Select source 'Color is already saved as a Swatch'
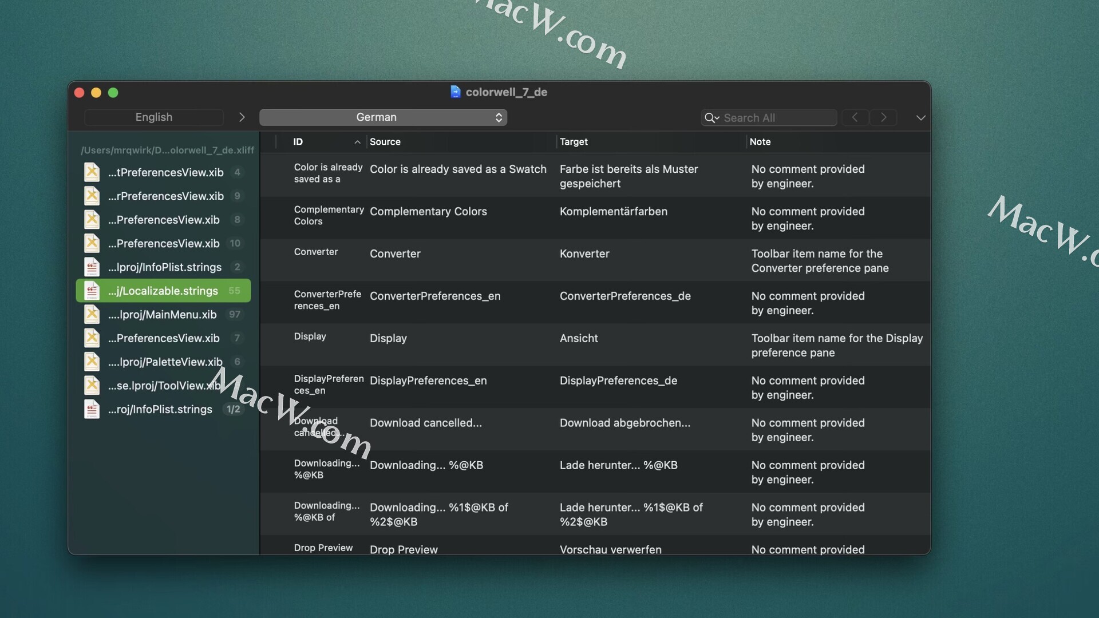This screenshot has width=1099, height=618. click(458, 169)
